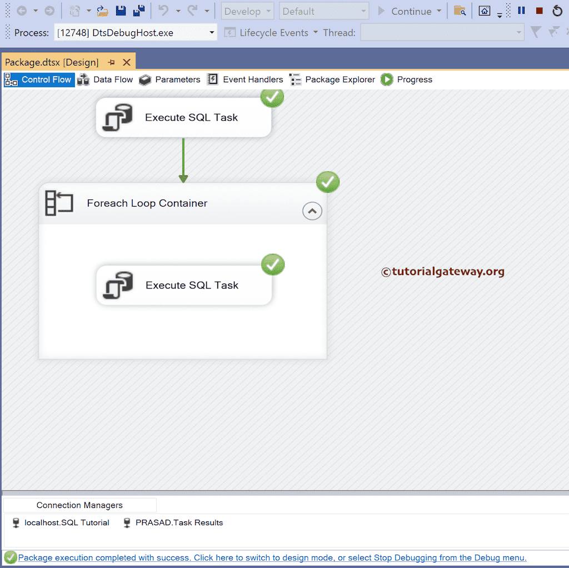Click the Pause debugging icon
The height and width of the screenshot is (568, 569).
[521, 10]
